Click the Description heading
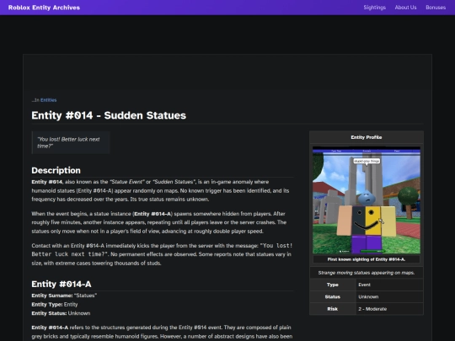This screenshot has height=341, width=455. pos(56,170)
